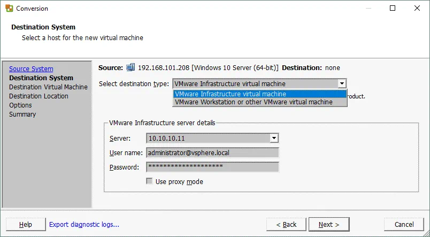Proceed with the Next button
The width and height of the screenshot is (430, 237).
pyautogui.click(x=329, y=225)
